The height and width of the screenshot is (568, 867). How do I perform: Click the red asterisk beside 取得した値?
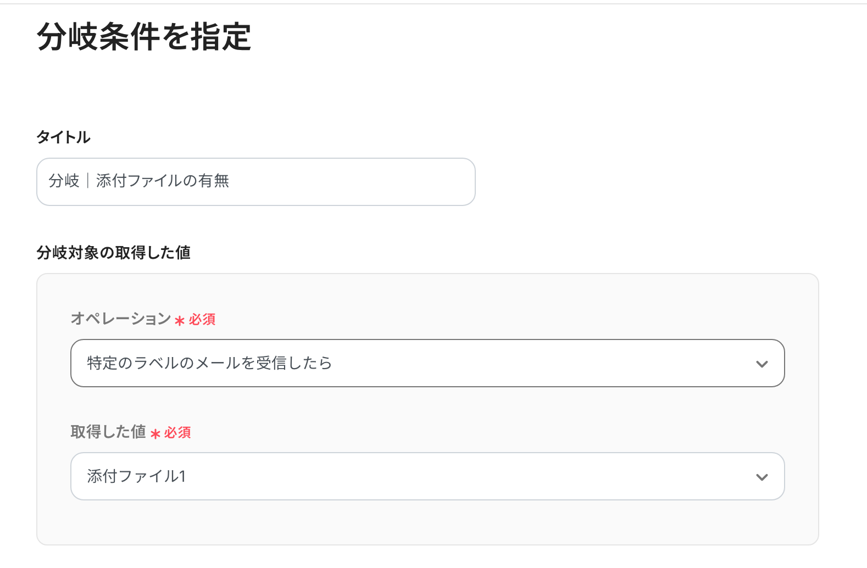click(x=155, y=434)
